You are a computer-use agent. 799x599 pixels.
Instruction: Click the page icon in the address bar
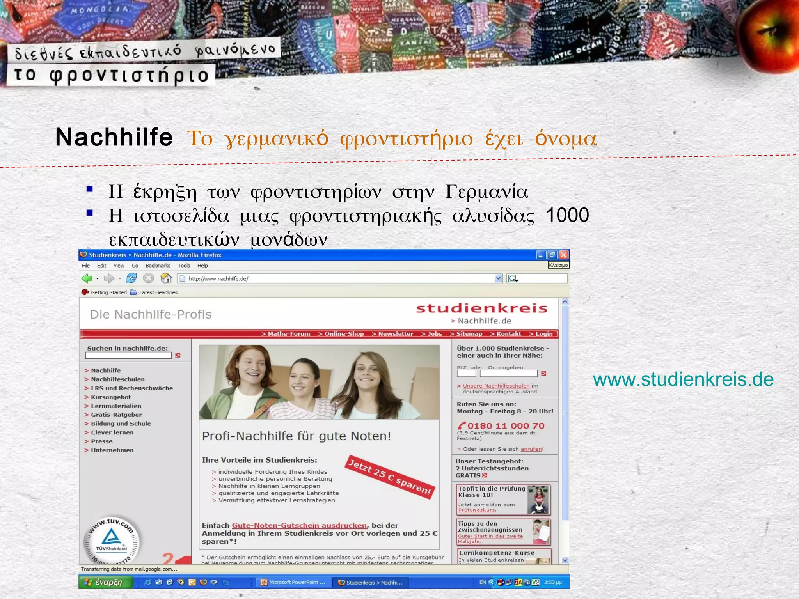click(x=182, y=278)
